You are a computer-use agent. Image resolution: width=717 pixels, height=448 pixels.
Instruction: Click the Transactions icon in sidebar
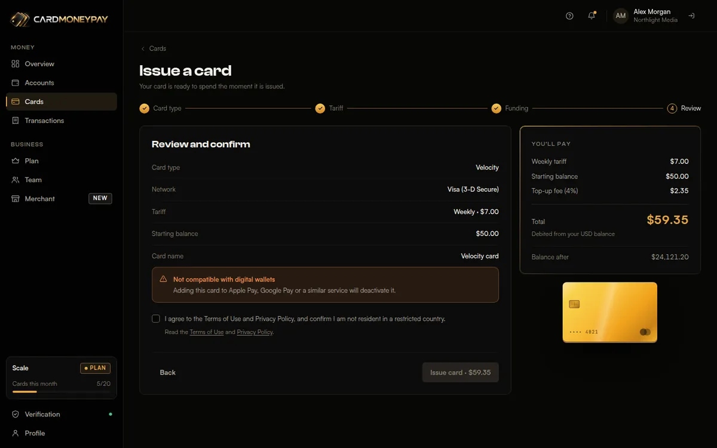(x=16, y=121)
